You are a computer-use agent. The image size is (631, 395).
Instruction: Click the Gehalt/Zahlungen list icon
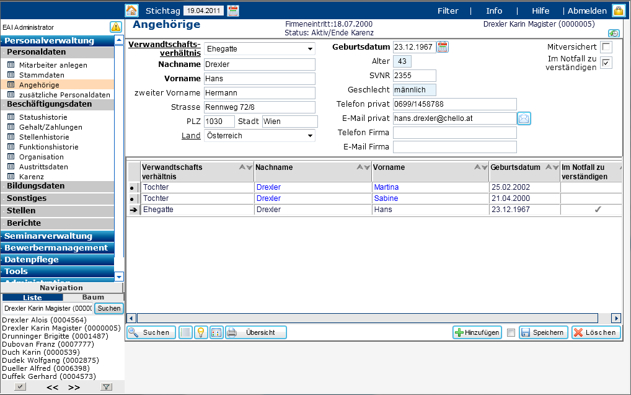(x=11, y=127)
